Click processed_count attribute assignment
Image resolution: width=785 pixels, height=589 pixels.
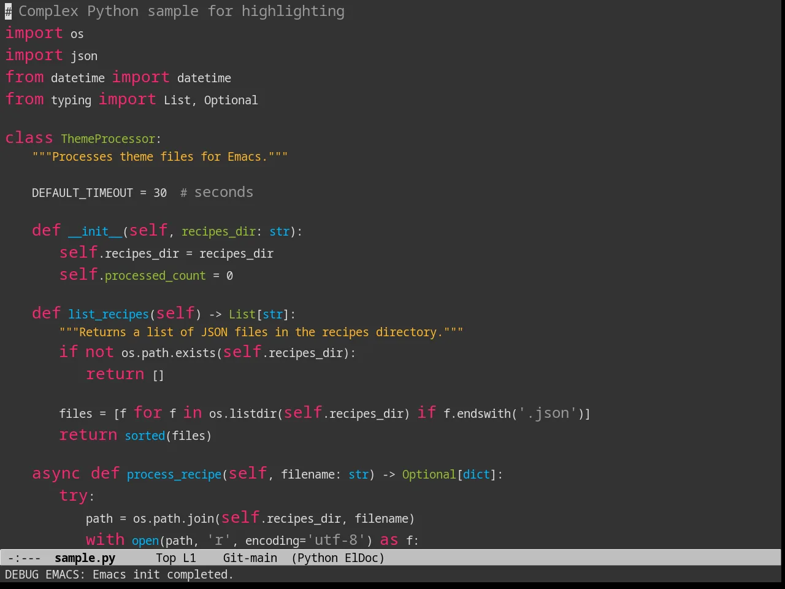(155, 275)
